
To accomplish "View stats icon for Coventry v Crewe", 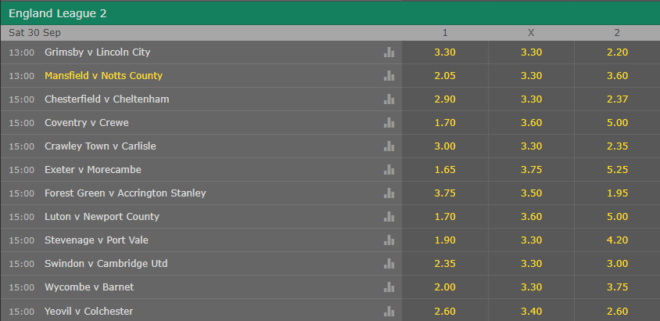I will tap(389, 123).
